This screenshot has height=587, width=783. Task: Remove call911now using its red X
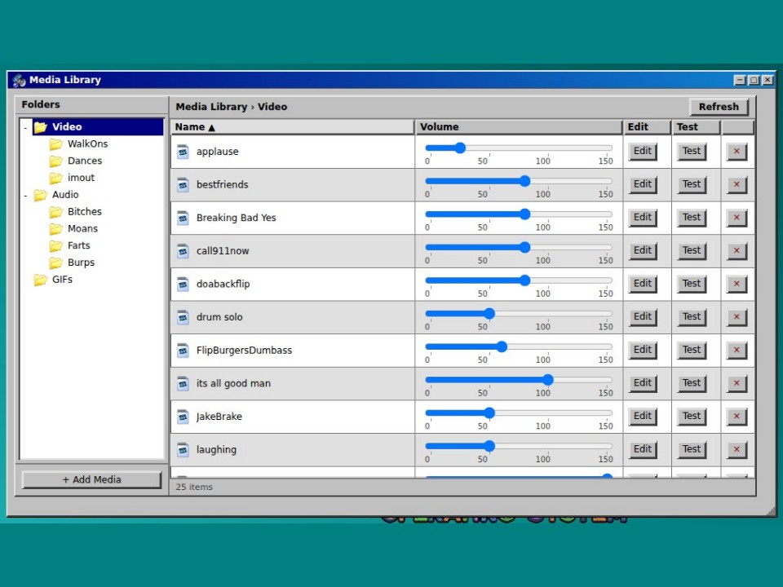pos(737,250)
